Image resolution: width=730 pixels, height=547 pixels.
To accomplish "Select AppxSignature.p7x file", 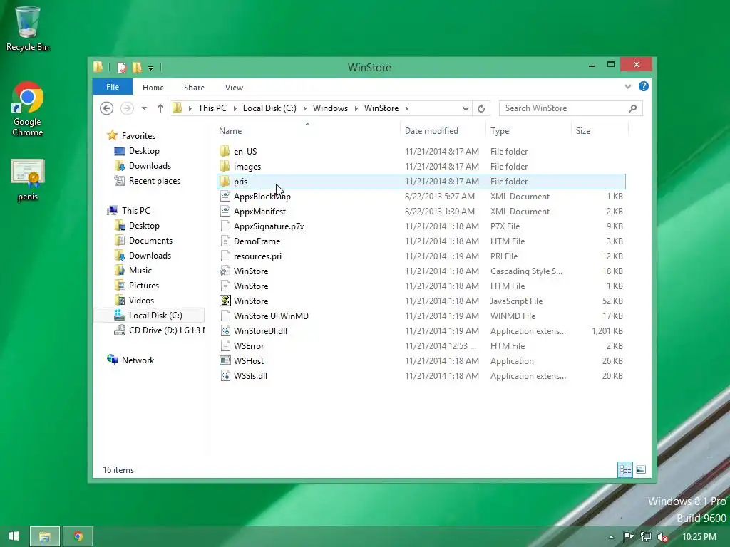I will (421, 226).
